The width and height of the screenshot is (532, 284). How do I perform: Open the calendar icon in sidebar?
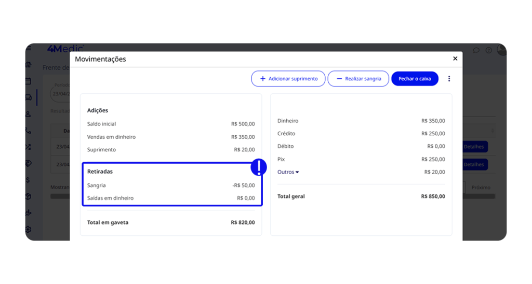[x=29, y=81]
